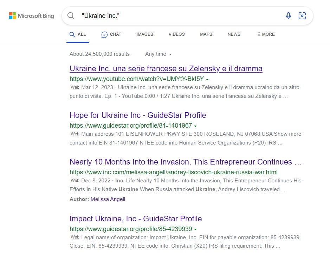330x255 pixels.
Task: Click guidestar.org profile 81-1401967 URL
Action: (x=131, y=126)
